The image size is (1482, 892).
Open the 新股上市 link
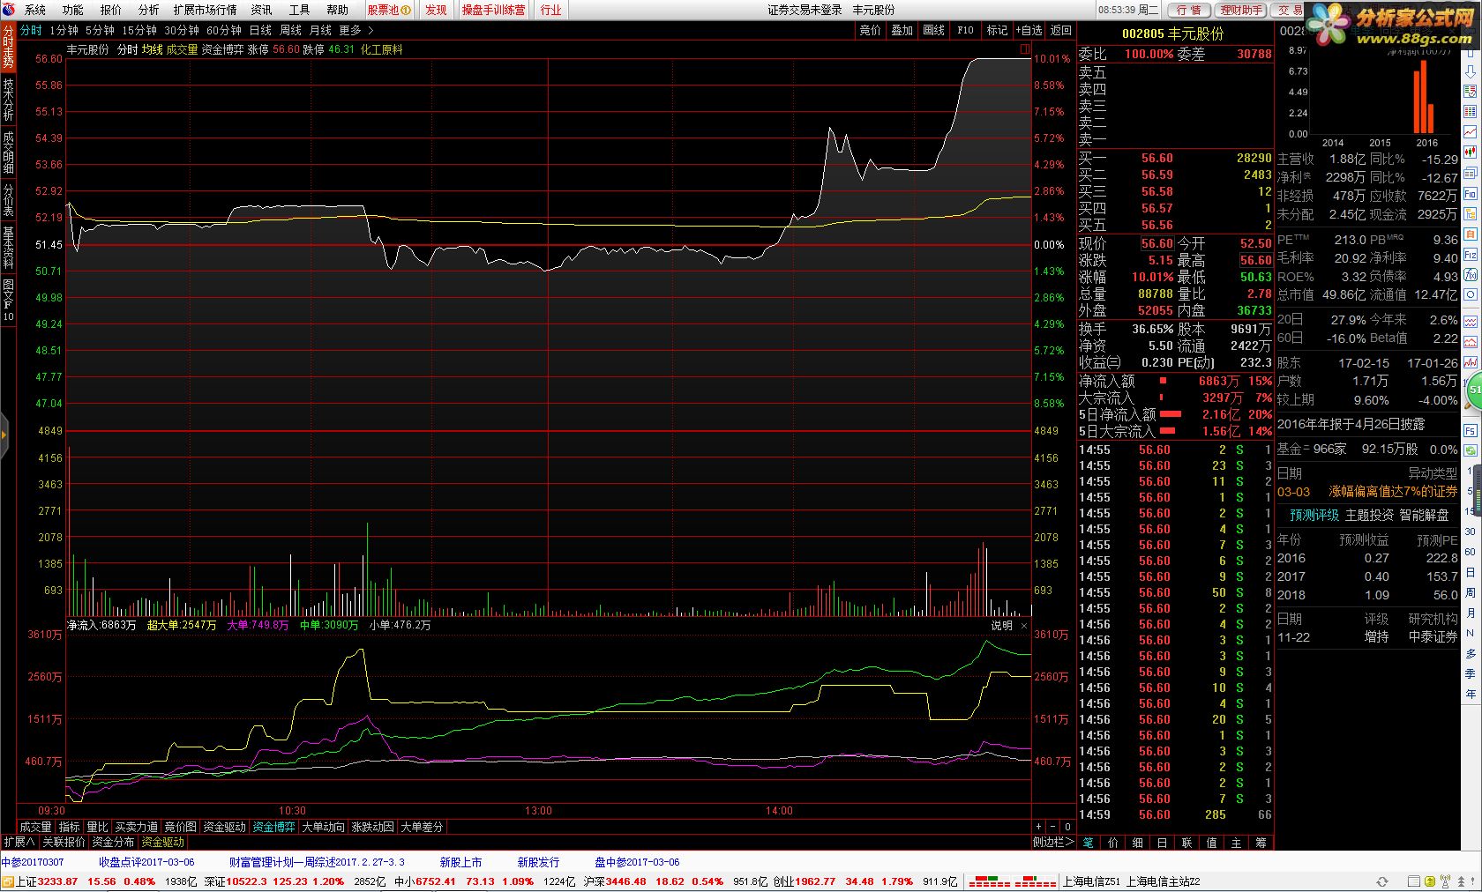460,862
